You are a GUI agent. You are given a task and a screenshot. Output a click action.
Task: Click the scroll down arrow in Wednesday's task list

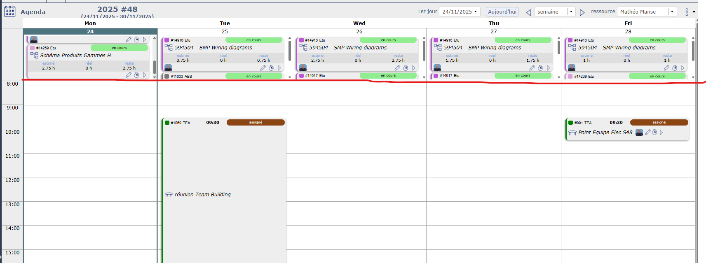424,77
